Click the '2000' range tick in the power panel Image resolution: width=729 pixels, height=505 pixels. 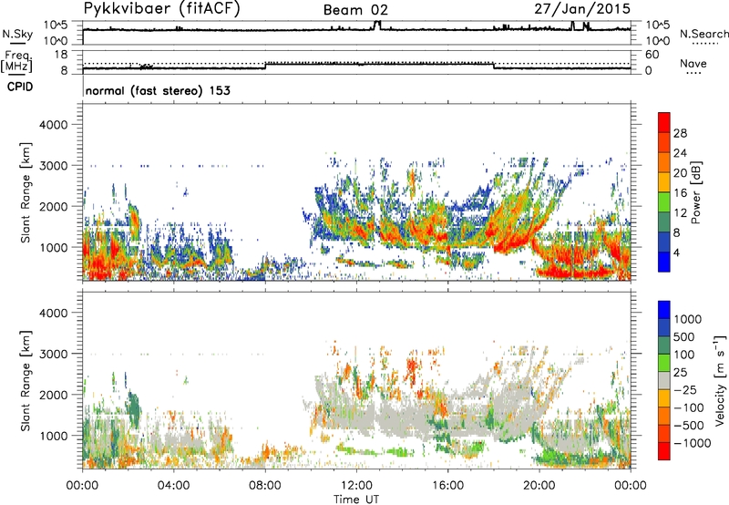click(x=54, y=206)
